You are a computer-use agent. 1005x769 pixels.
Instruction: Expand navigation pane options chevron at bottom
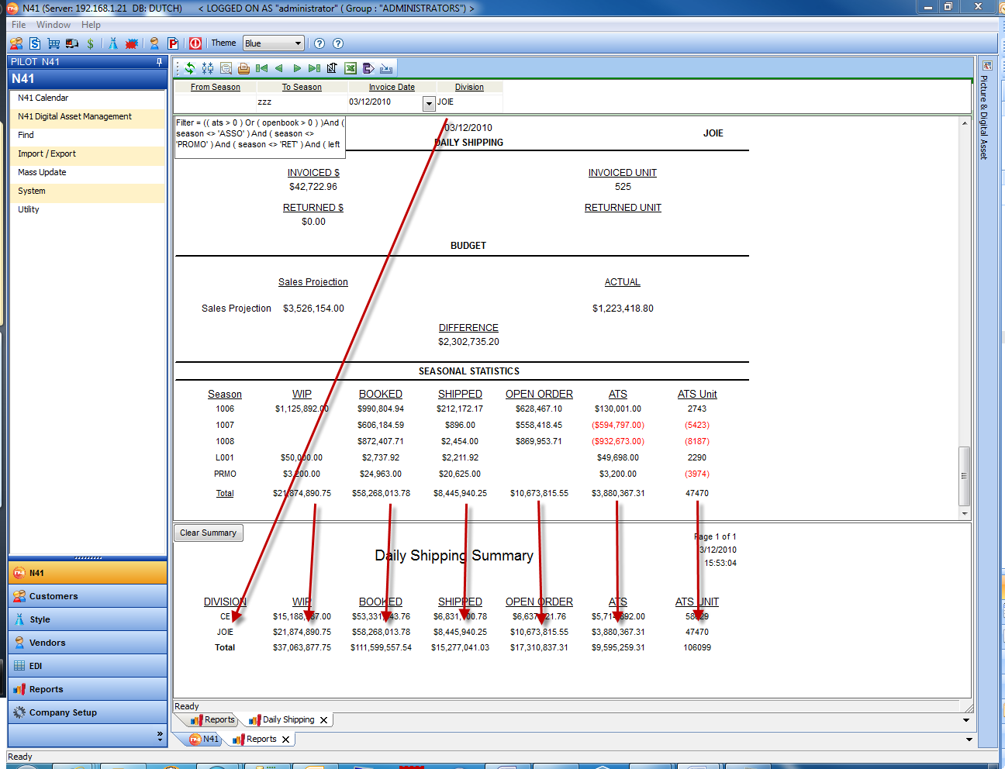(160, 736)
